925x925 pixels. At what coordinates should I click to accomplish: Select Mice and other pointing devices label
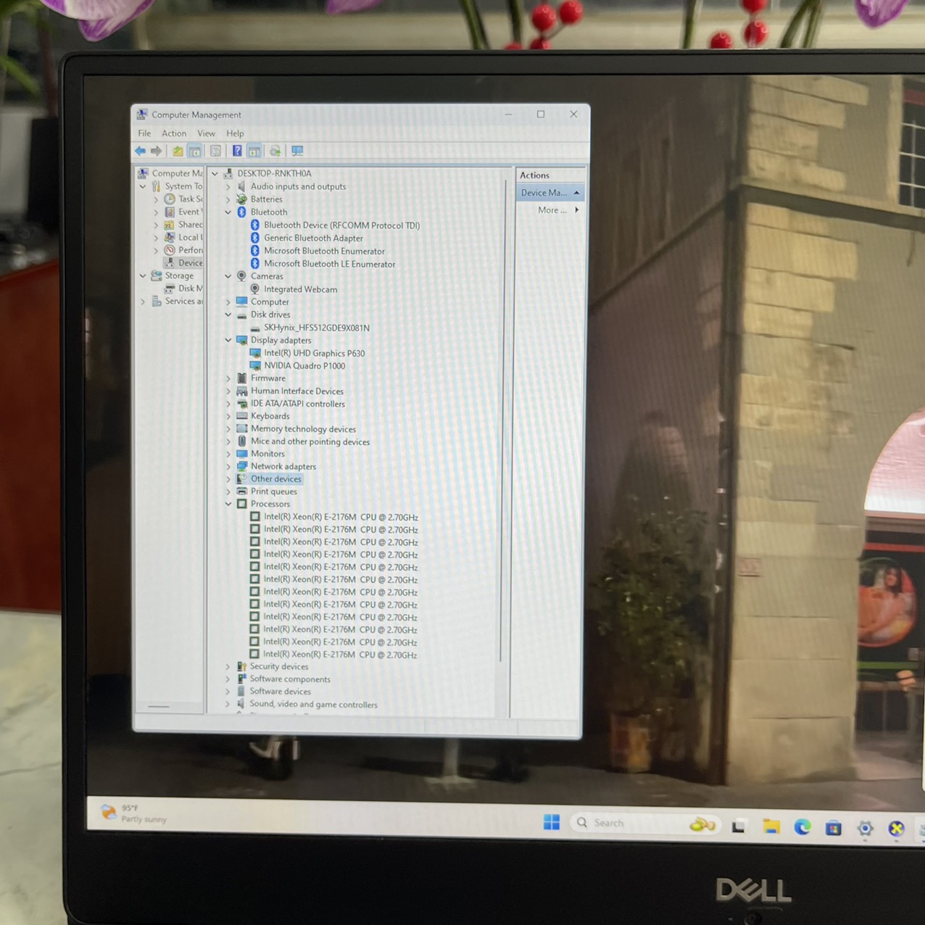(x=310, y=441)
